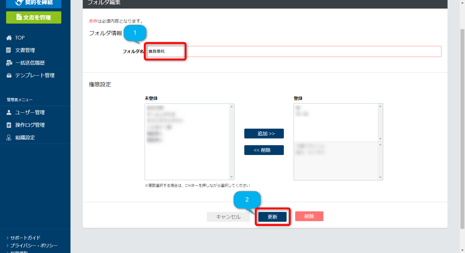465x253 pixels.
Task: Click the 組織設定 icon in admin menu
Action: coord(9,138)
